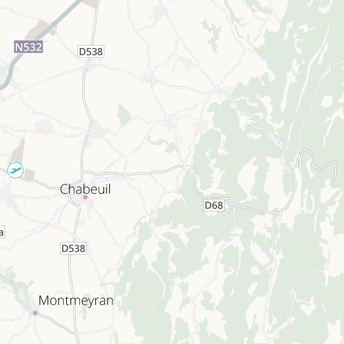
Task: Select the Chabeuil town name
Action: pyautogui.click(x=85, y=189)
